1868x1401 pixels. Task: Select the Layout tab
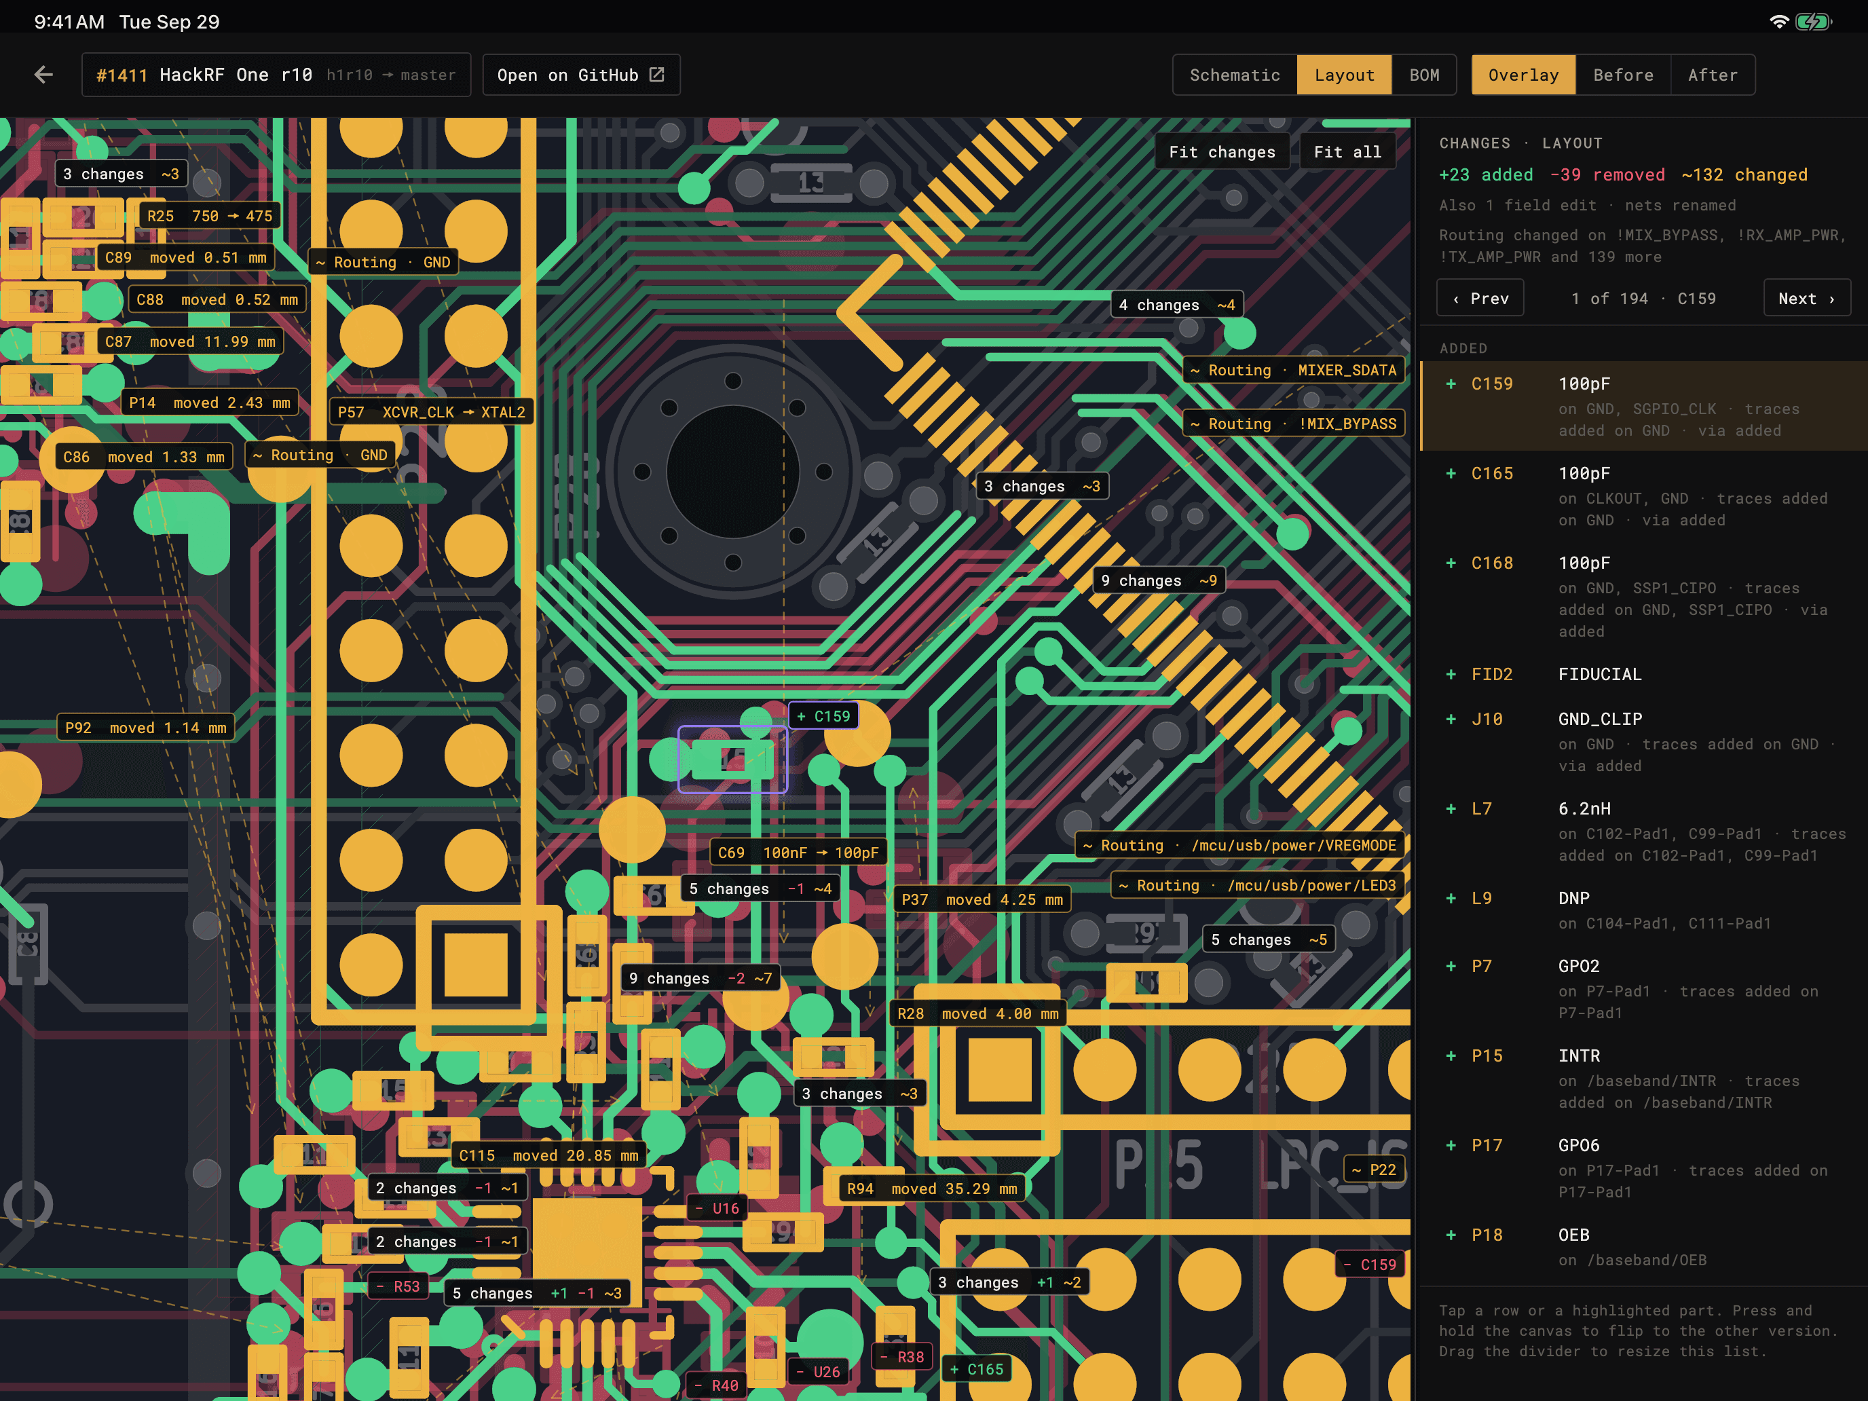click(1345, 75)
